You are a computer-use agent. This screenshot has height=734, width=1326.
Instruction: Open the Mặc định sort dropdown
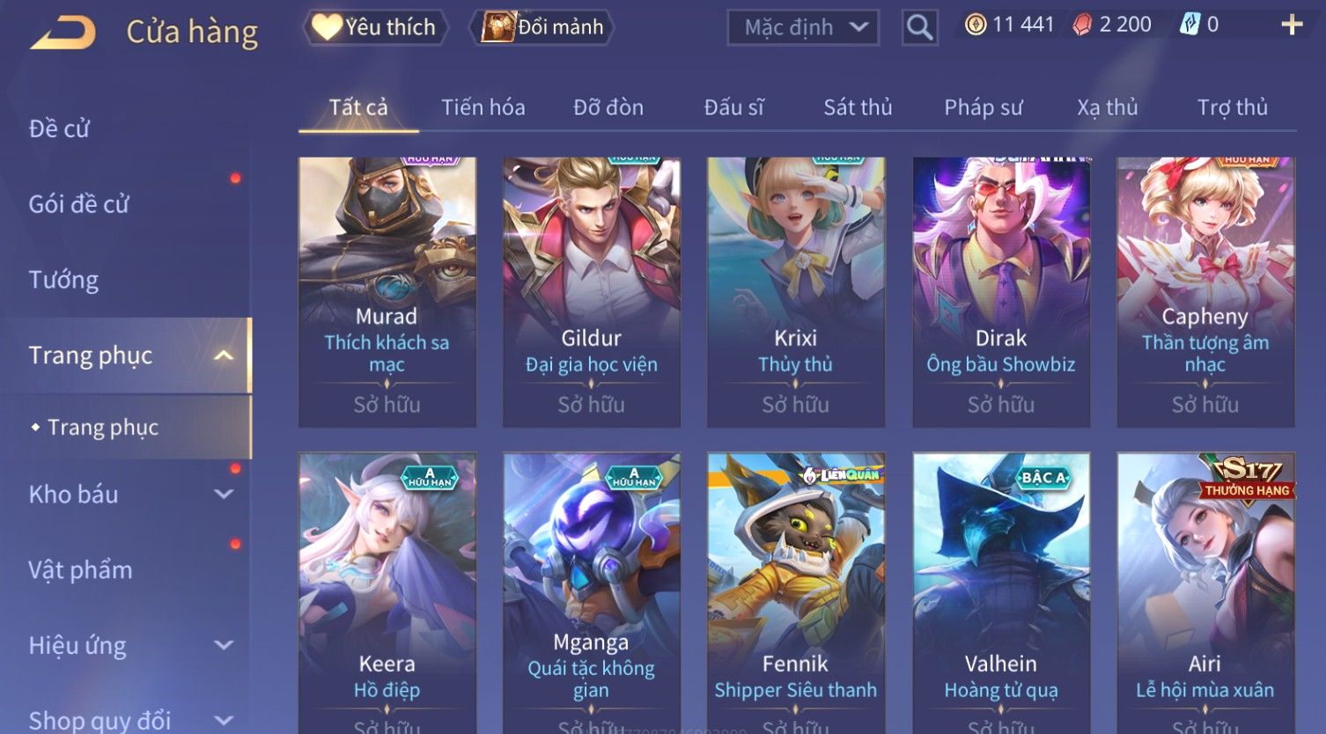tap(803, 27)
